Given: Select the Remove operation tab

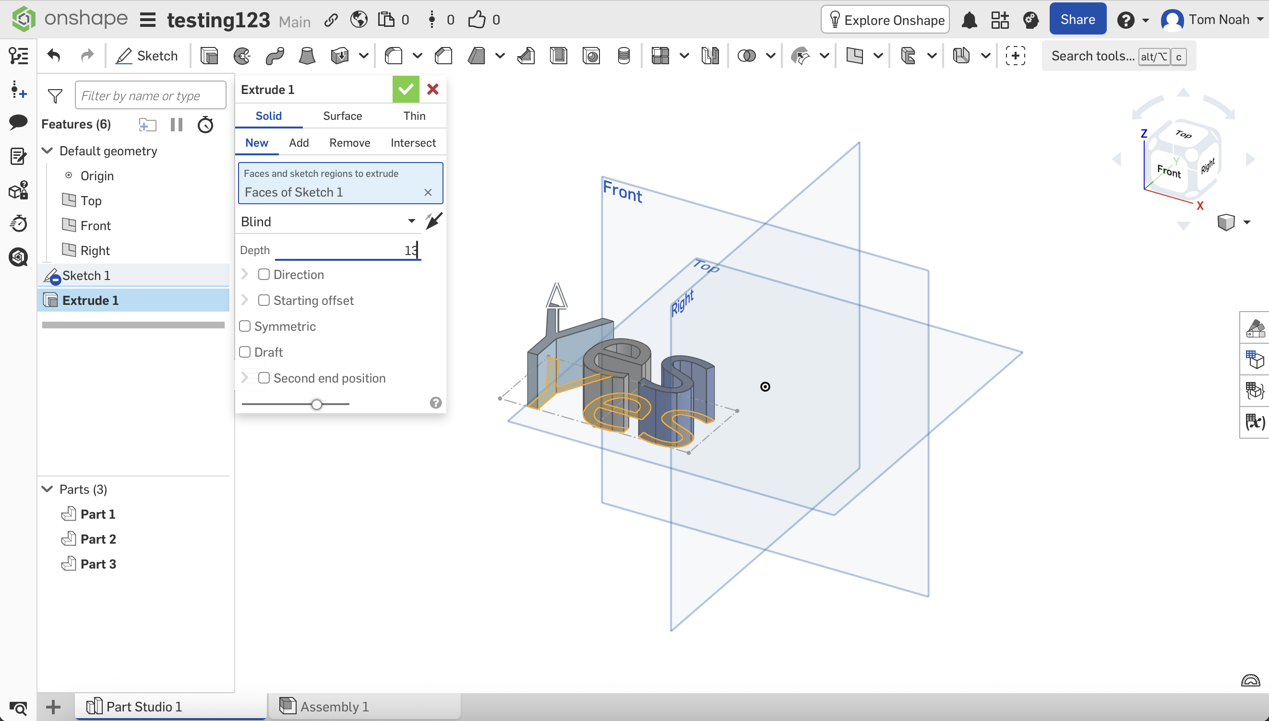Looking at the screenshot, I should [349, 142].
